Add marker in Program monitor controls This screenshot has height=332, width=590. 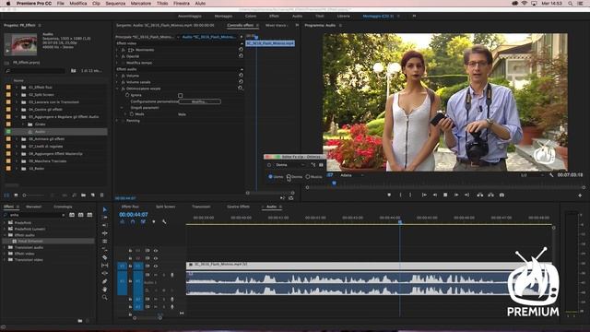coord(389,195)
